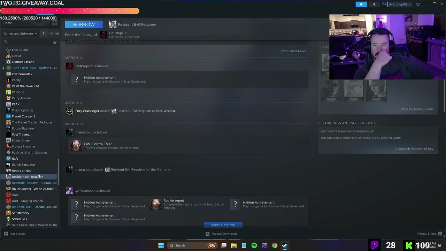Open Friends & Chat
Image resolution: width=446 pixels, height=251 pixels.
coord(430,234)
